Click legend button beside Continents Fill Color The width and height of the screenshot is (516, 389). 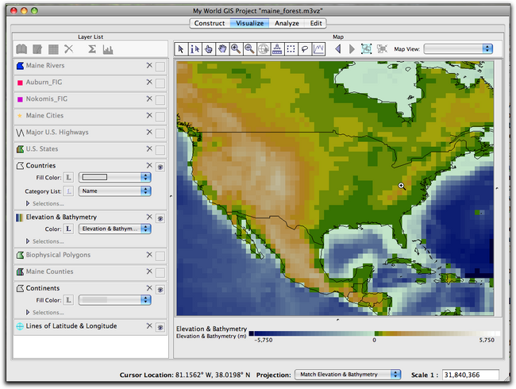[68, 299]
